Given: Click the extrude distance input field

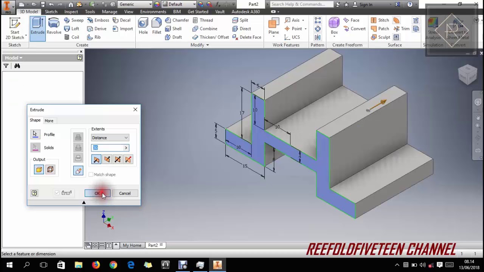Looking at the screenshot, I should 107,148.
